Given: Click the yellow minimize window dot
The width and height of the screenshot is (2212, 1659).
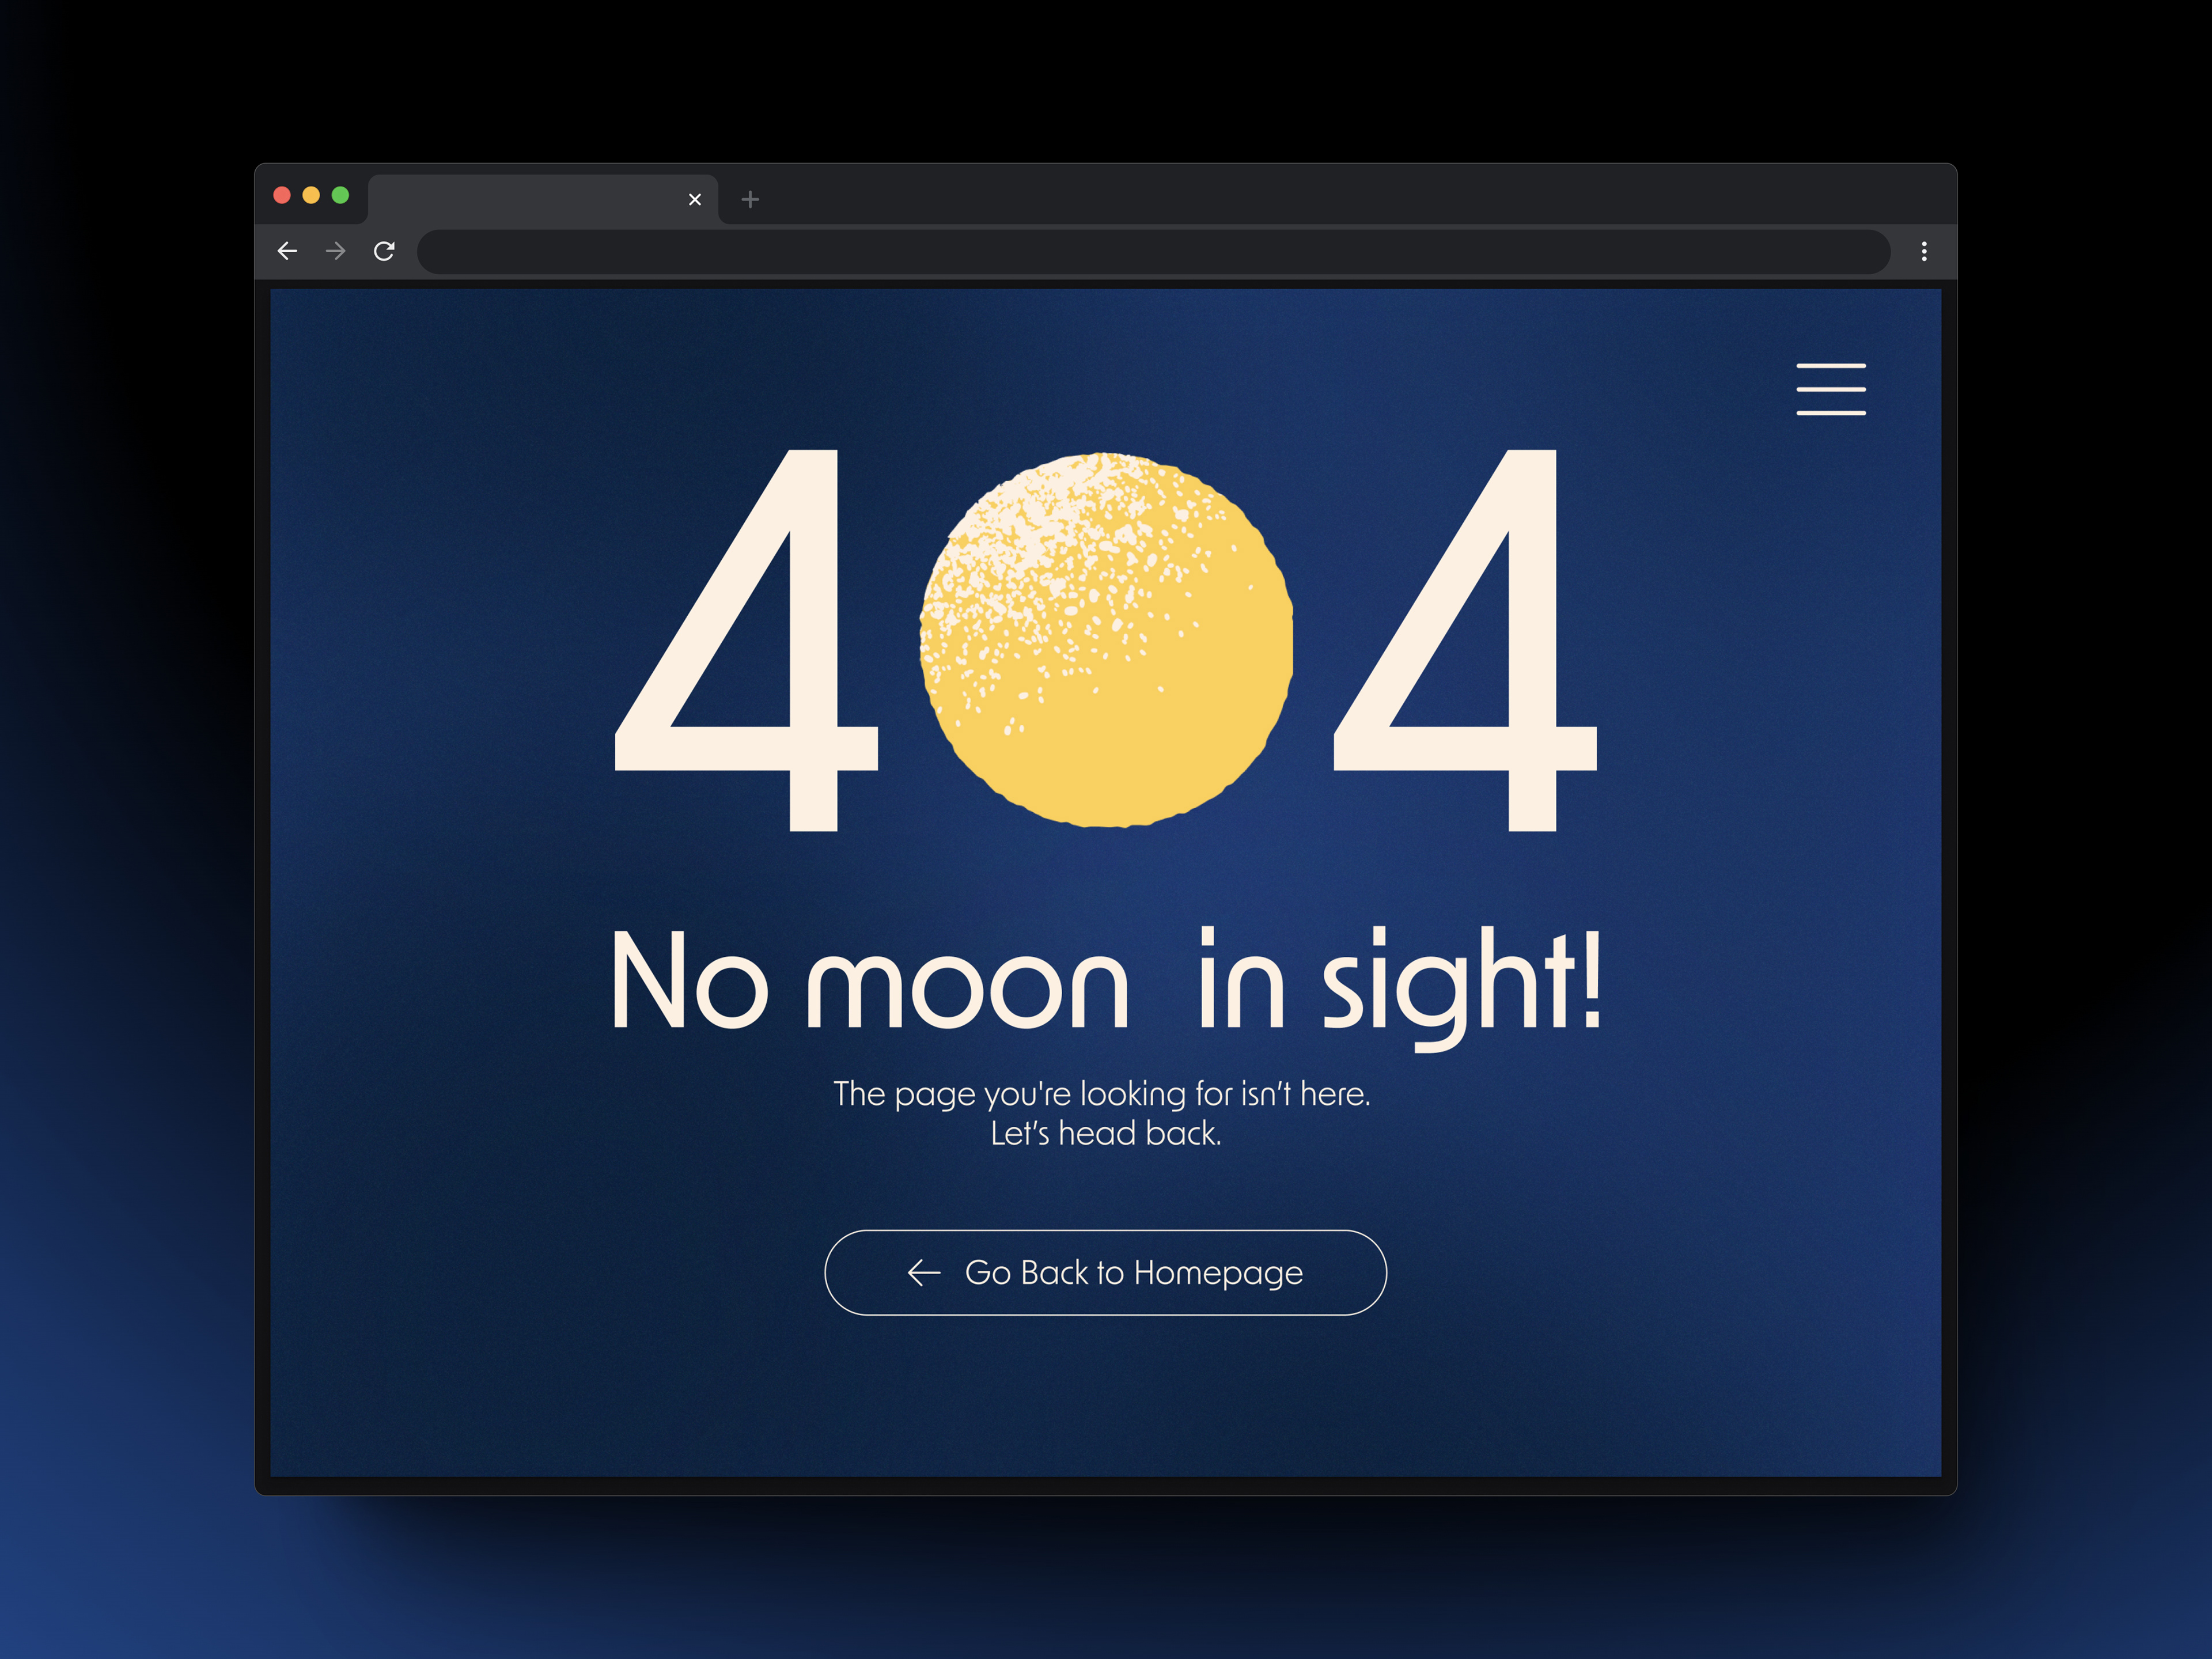Looking at the screenshot, I should pyautogui.click(x=311, y=195).
